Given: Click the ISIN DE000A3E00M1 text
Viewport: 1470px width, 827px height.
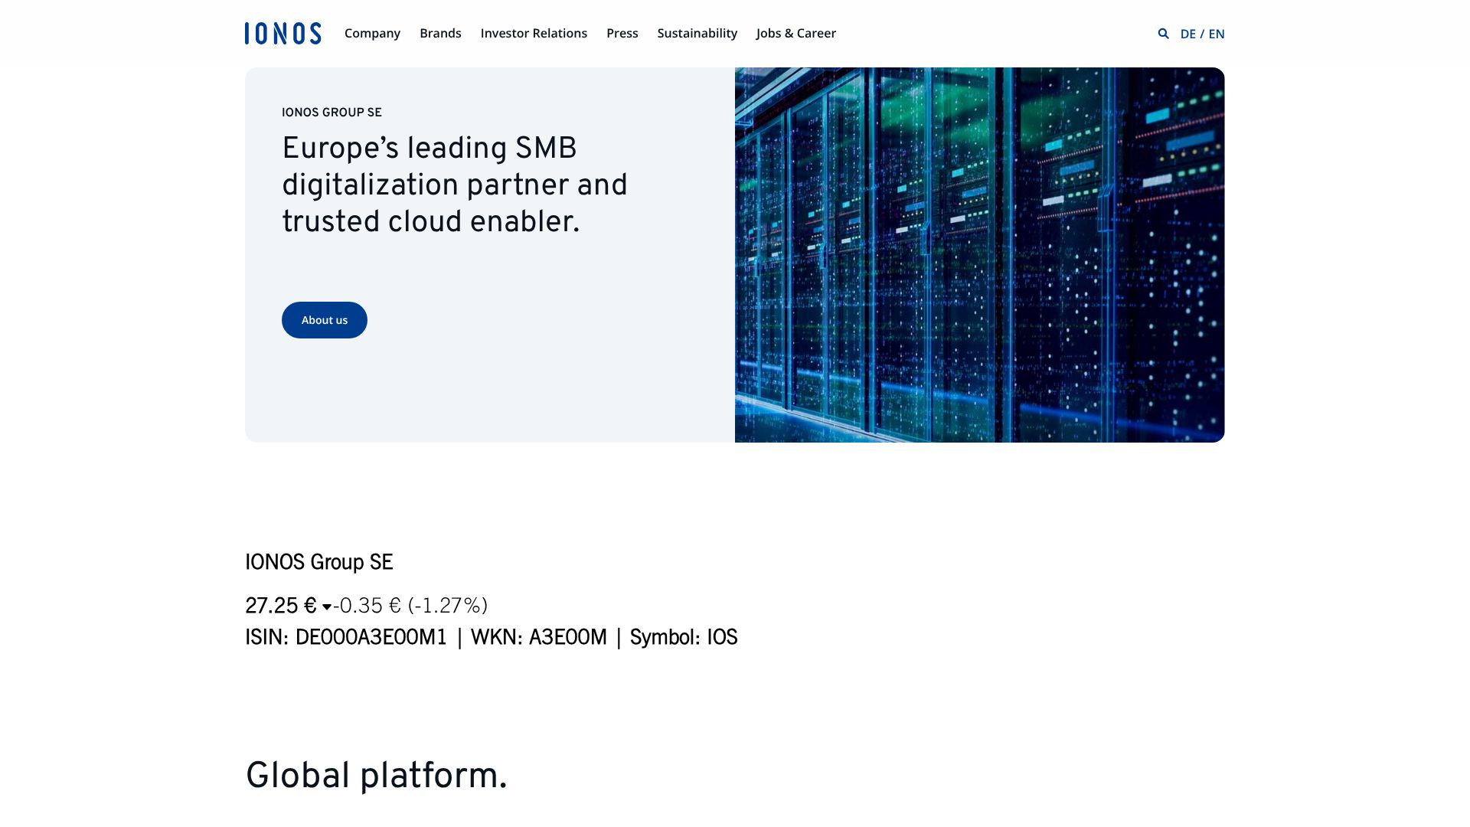Looking at the screenshot, I should (346, 637).
